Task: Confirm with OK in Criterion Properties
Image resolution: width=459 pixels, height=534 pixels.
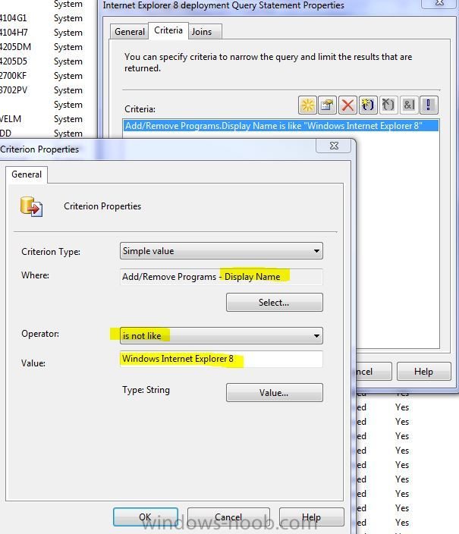Action: point(146,517)
